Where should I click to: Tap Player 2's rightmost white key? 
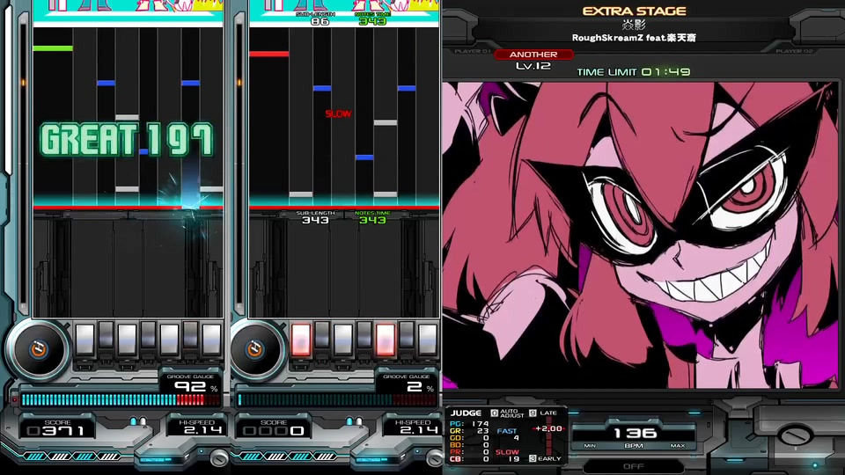[428, 340]
